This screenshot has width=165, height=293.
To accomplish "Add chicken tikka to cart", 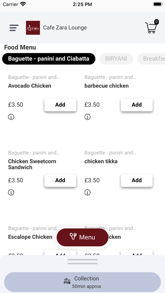I will click(137, 180).
